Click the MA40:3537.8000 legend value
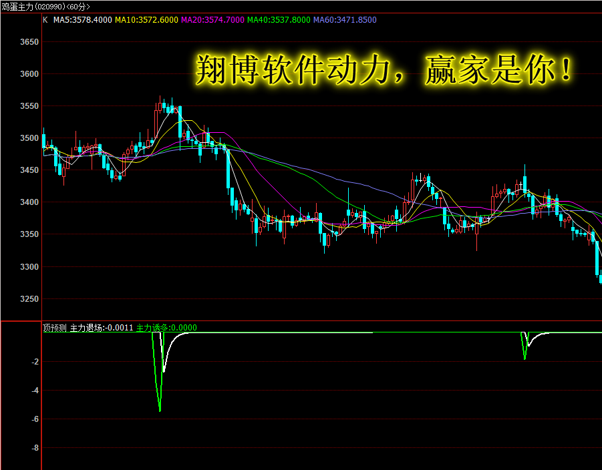Image resolution: width=602 pixels, height=470 pixels. [x=279, y=20]
